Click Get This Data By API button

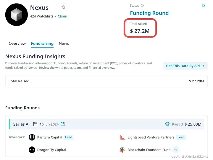[x=185, y=66]
